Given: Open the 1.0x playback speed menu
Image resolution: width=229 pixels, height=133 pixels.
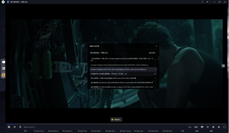Looking at the screenshot, I should click(x=189, y=127).
